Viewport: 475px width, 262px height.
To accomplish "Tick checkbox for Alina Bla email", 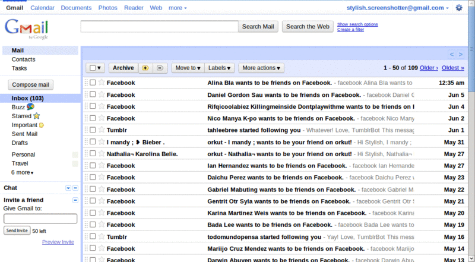I will tap(93, 83).
